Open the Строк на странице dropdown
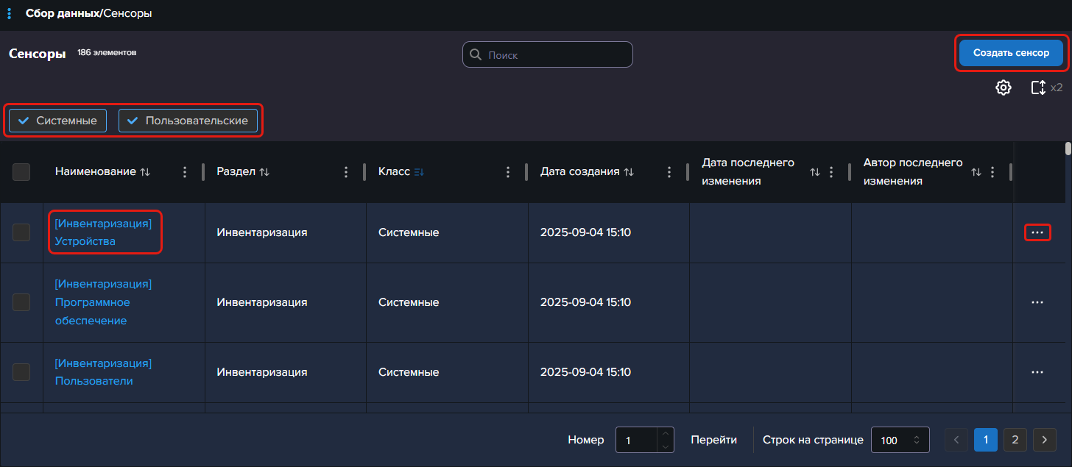This screenshot has width=1072, height=467. click(900, 440)
